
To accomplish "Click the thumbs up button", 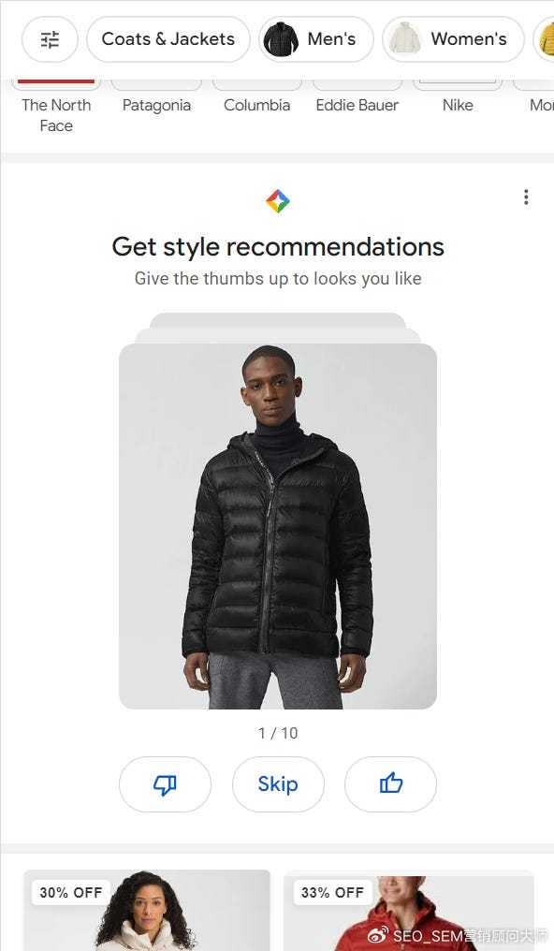I will (390, 784).
